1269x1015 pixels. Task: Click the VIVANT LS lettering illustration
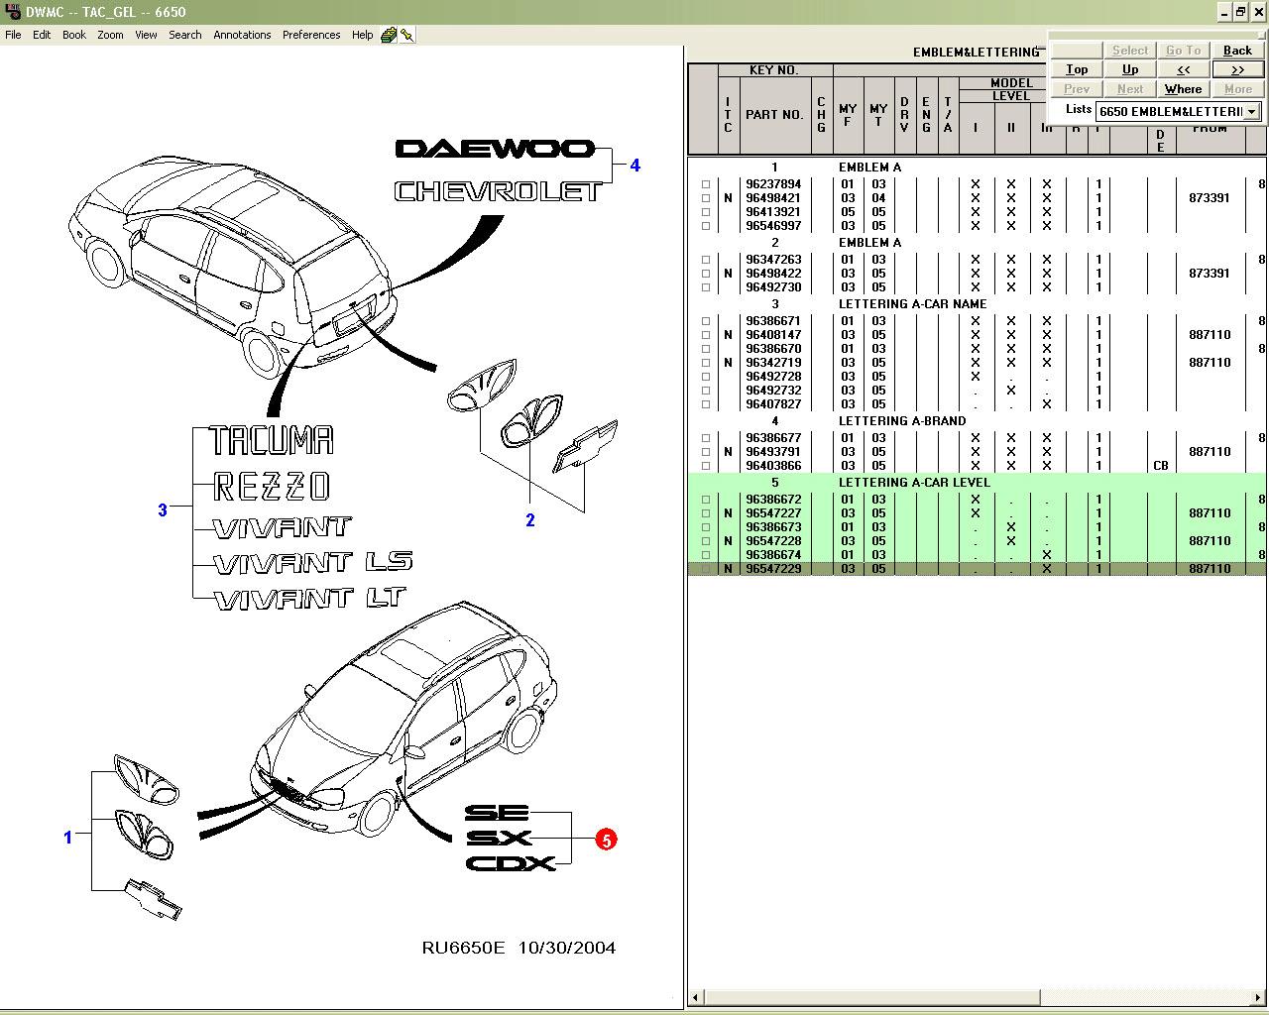[x=312, y=563]
